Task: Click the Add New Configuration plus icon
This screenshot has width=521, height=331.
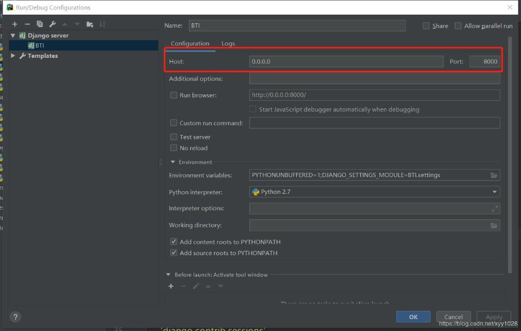Action: (x=15, y=24)
